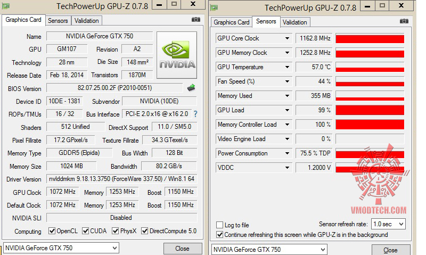Open the Memory Controller Load dropdown
The image size is (426, 255).
pos(287,125)
